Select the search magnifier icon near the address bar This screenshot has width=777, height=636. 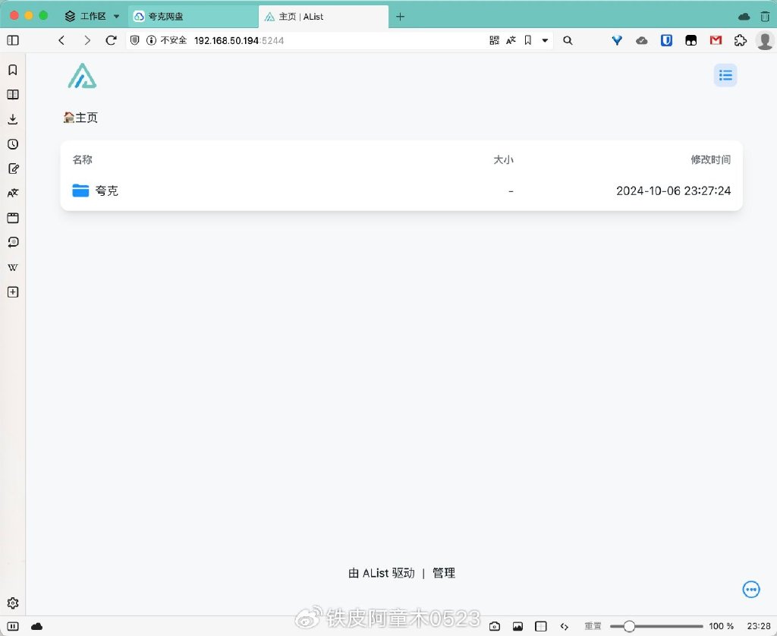568,40
